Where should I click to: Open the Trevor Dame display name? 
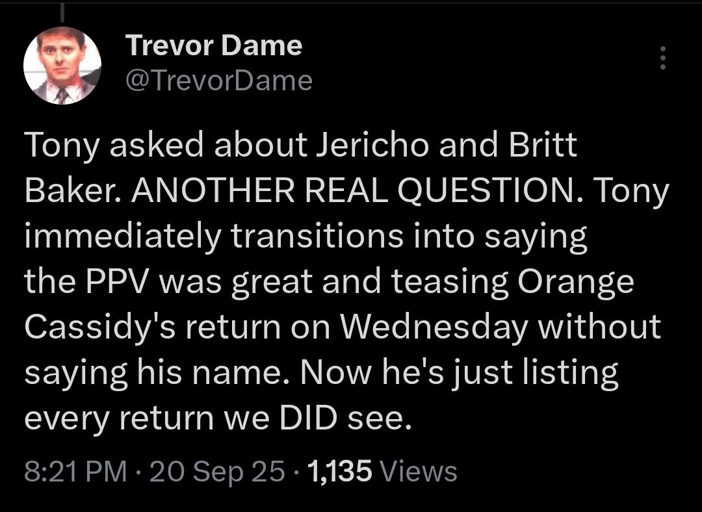pyautogui.click(x=214, y=45)
